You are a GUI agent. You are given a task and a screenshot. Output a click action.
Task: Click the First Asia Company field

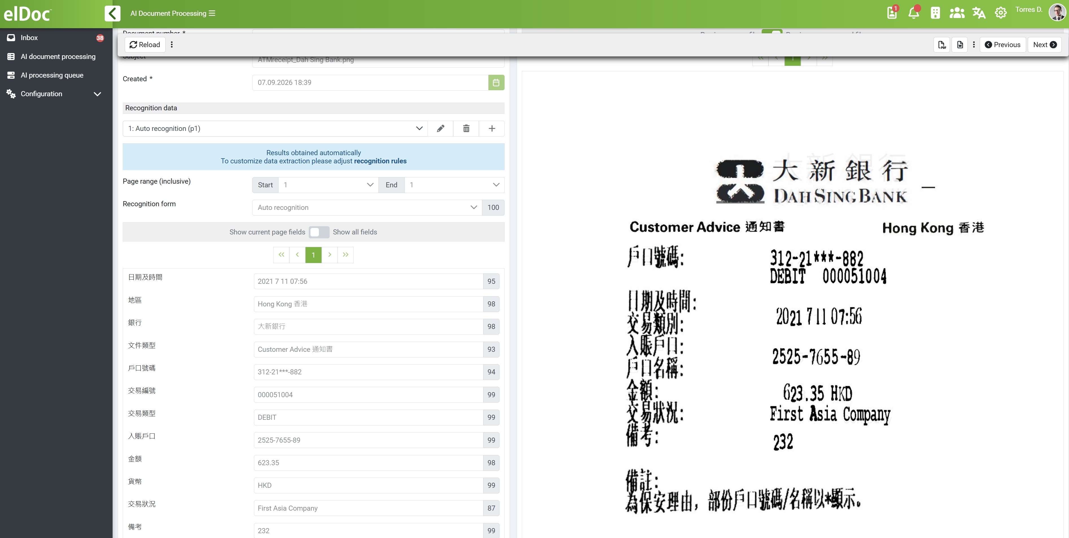point(368,508)
